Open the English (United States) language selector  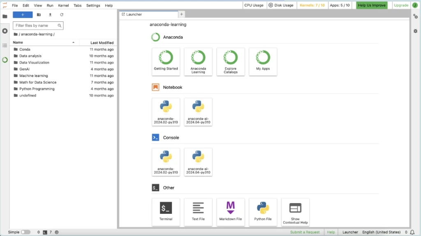tap(381, 232)
